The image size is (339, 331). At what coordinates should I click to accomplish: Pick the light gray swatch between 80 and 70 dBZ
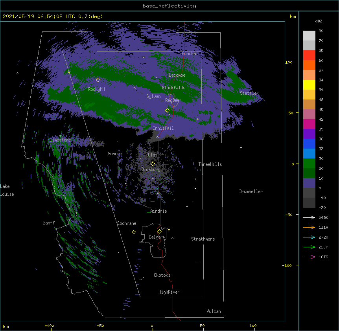tap(309, 36)
